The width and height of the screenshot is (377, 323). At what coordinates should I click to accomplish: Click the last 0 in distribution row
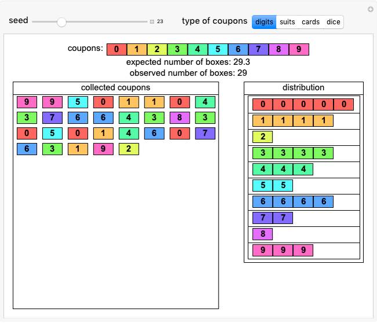(x=343, y=104)
